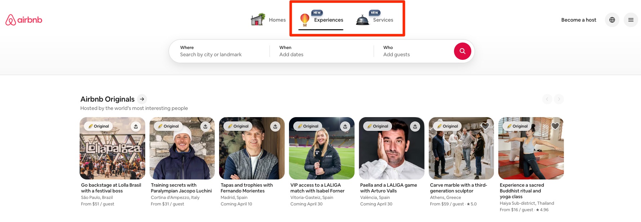The width and height of the screenshot is (641, 222).
Task: Click From $59 / guest rating line
Action: click(453, 204)
